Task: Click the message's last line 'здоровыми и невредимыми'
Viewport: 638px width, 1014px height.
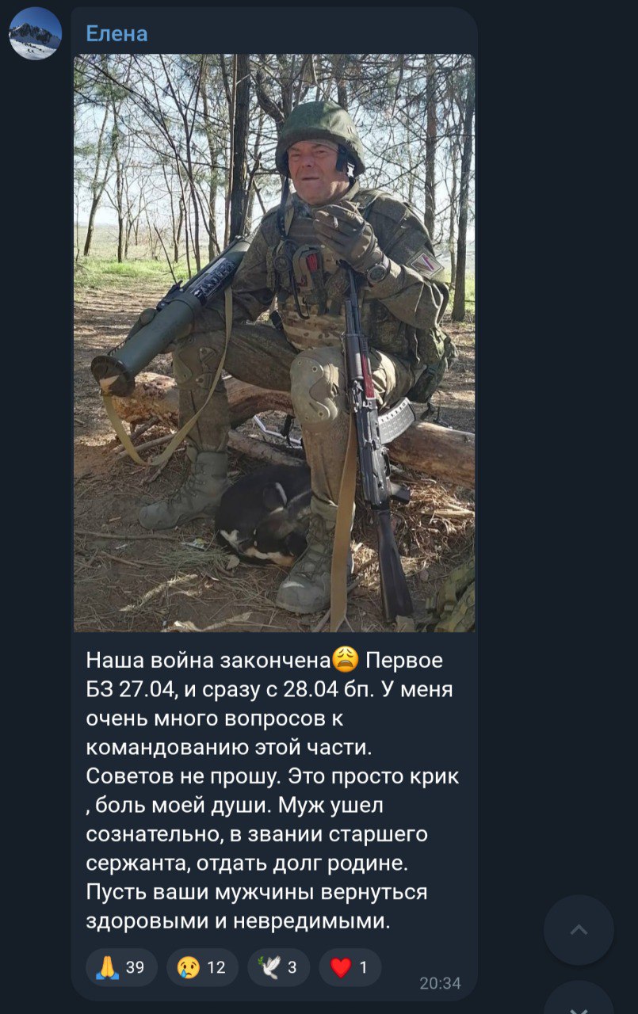Action: click(238, 922)
